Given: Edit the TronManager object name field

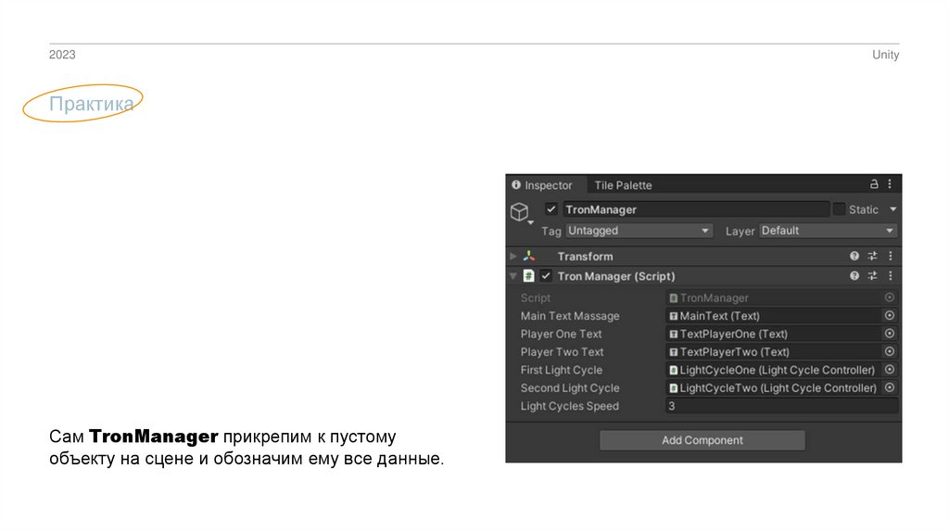Looking at the screenshot, I should pyautogui.click(x=695, y=209).
